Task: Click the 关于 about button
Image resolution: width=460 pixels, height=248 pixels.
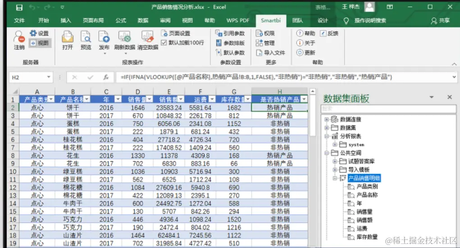Action: [305, 43]
